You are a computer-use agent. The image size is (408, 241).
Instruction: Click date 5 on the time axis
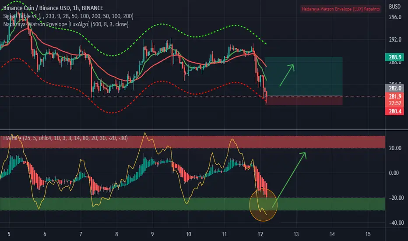[x=9, y=234]
